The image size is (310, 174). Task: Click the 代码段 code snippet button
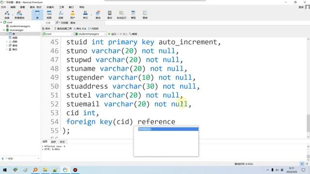(x=93, y=29)
